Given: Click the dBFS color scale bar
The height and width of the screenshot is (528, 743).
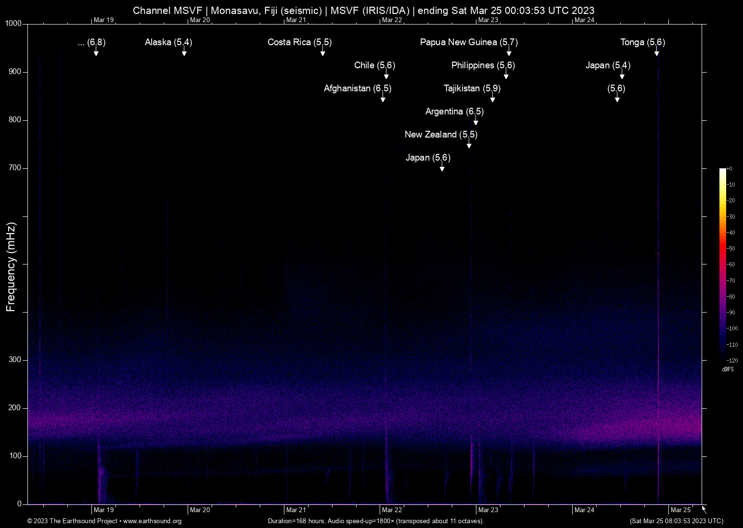Looking at the screenshot, I should pos(722,264).
